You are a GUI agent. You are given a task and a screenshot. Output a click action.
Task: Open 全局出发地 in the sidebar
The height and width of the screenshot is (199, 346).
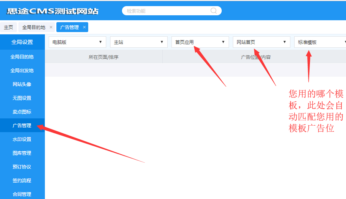coord(22,71)
